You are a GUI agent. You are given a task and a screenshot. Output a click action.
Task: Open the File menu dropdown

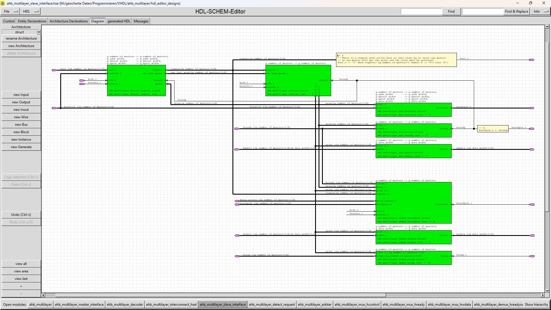pyautogui.click(x=10, y=11)
